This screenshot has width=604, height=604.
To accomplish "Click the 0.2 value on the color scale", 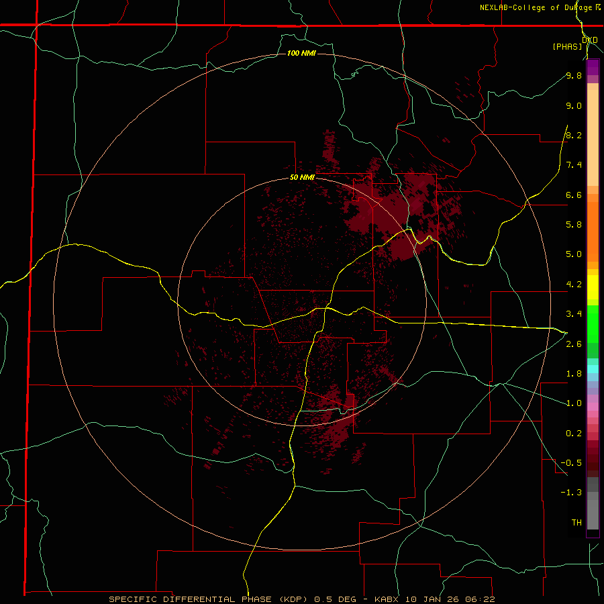I will pos(574,434).
